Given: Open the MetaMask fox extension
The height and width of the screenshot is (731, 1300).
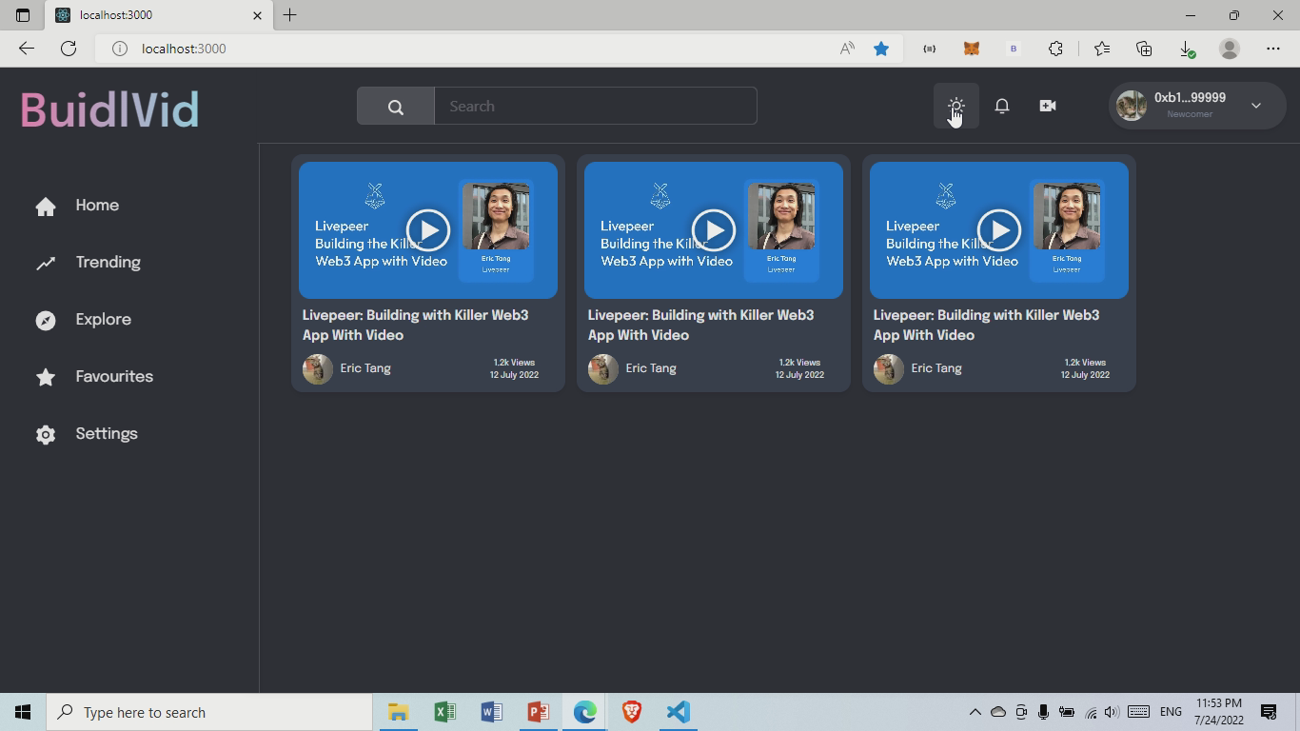Looking at the screenshot, I should tap(972, 49).
